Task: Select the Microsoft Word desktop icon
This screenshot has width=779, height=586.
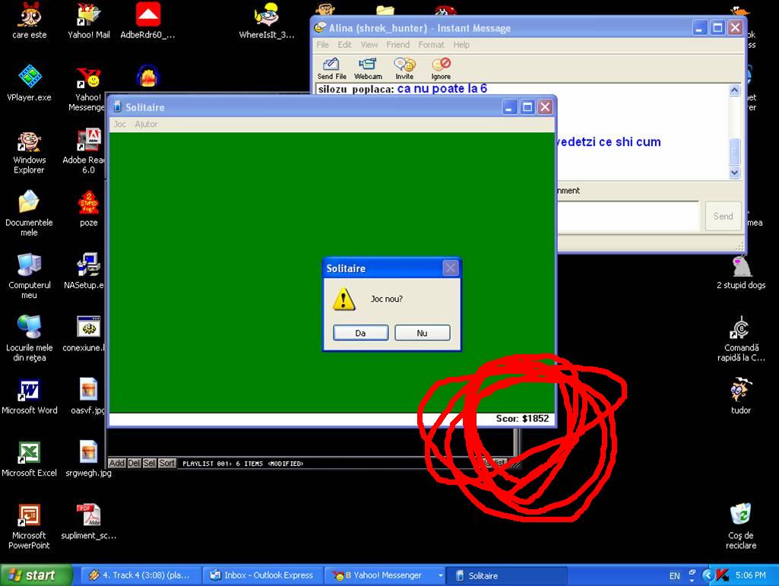Action: tap(30, 397)
